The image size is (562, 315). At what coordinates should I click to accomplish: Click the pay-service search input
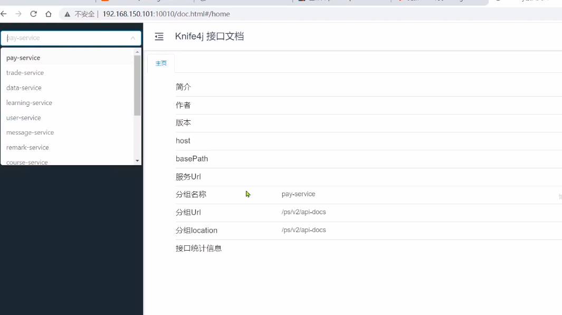71,38
